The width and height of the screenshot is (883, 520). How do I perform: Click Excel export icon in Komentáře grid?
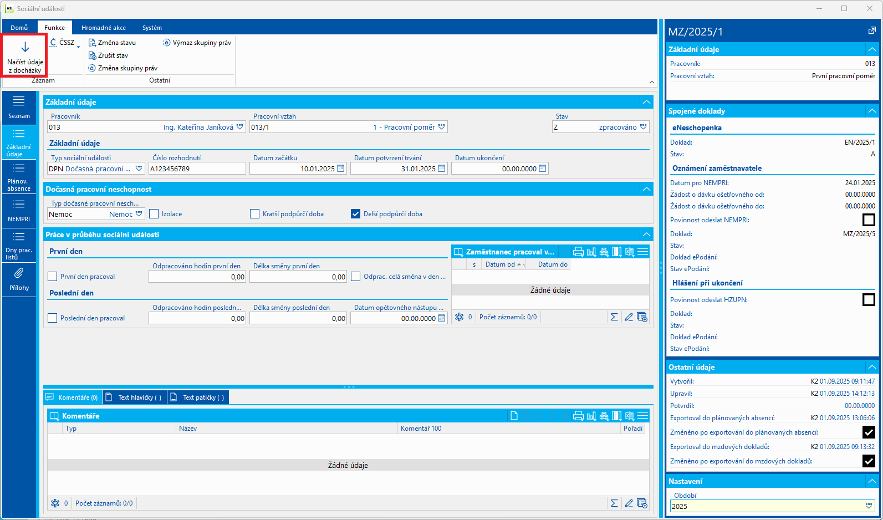click(x=630, y=416)
